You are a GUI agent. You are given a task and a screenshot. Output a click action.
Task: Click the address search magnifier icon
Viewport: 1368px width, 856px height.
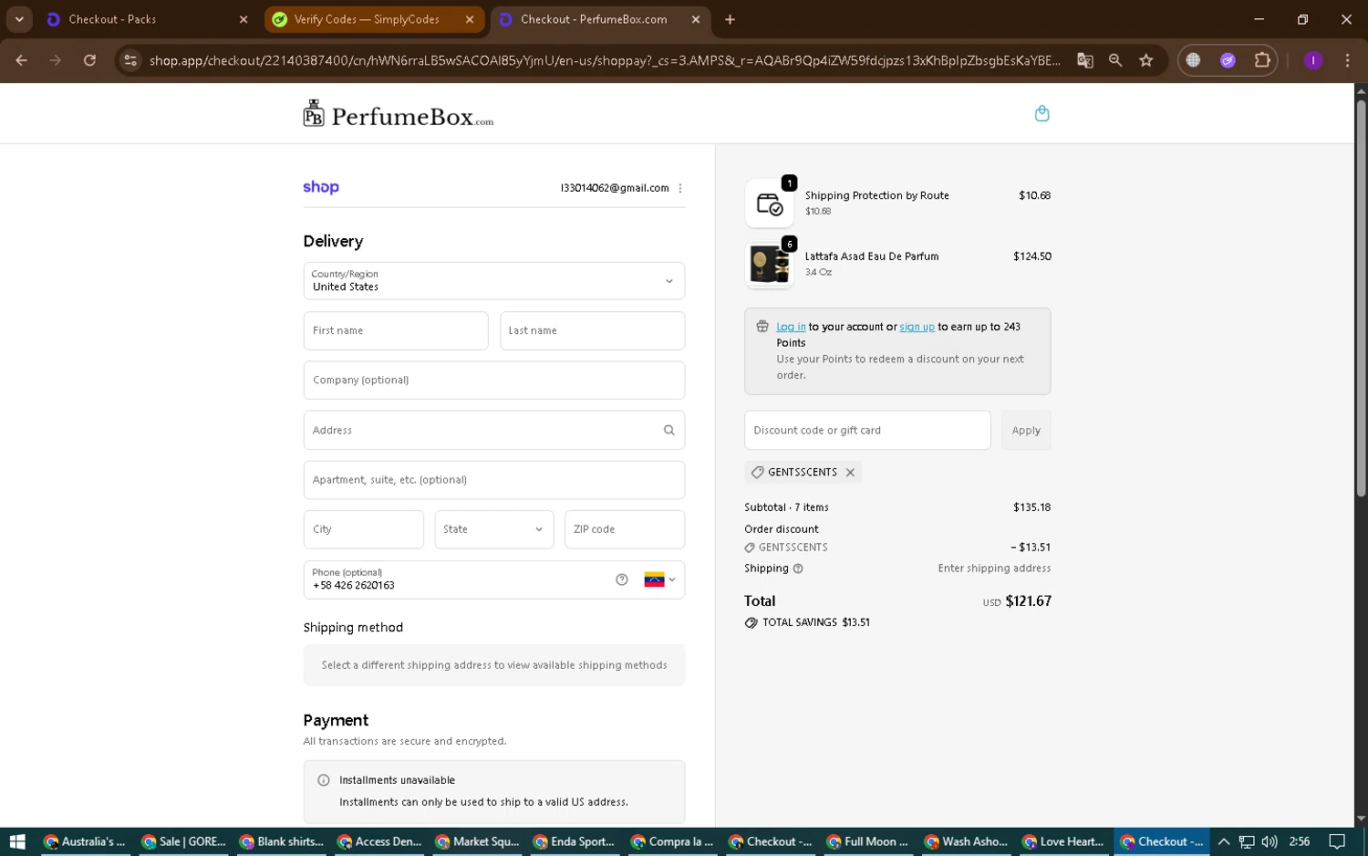668,430
